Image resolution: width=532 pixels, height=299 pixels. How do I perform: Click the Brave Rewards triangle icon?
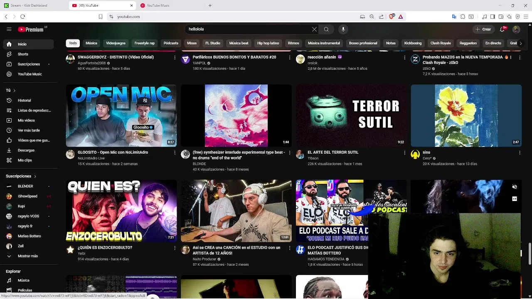point(400,17)
